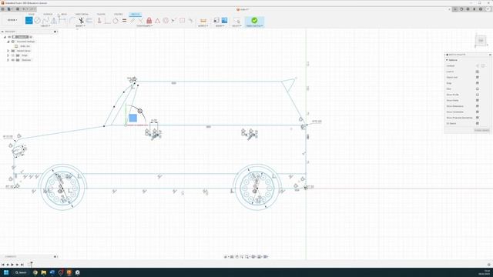493x277 pixels.
Task: Open the Create panel dropdown
Action: pyautogui.click(x=45, y=25)
